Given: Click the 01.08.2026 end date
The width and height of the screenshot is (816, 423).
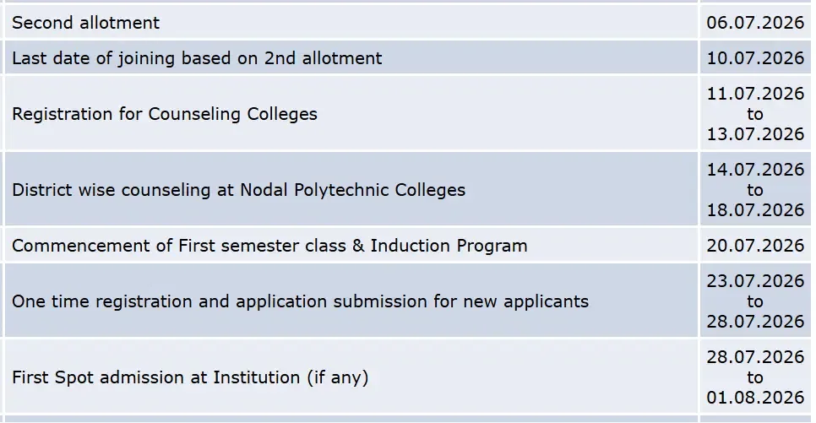Looking at the screenshot, I should 755,398.
